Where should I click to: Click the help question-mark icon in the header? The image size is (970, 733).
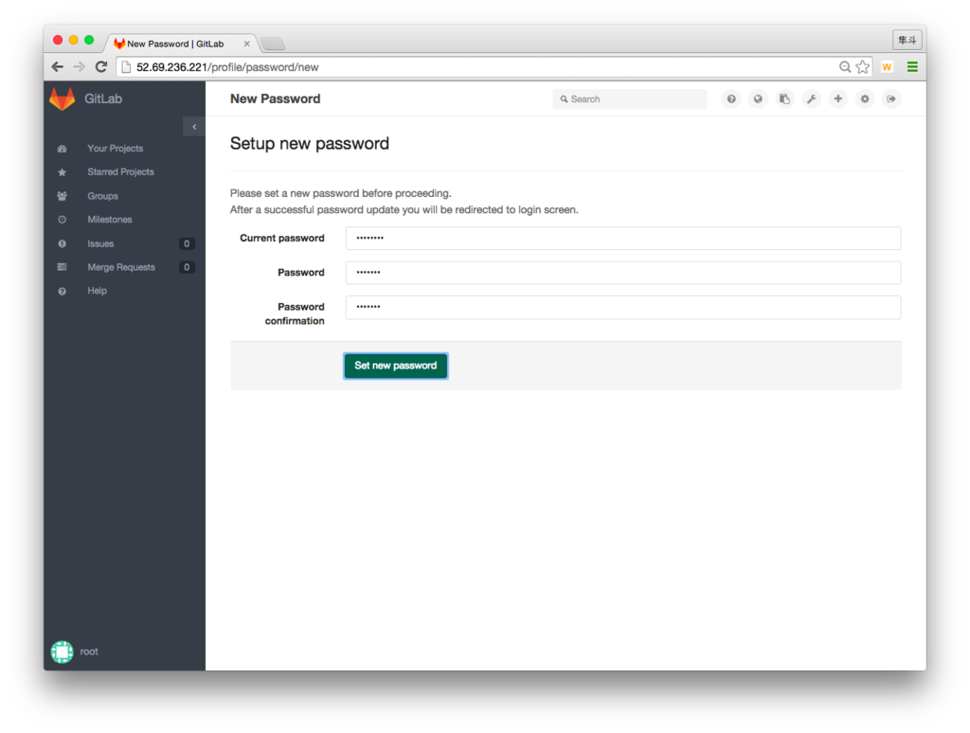click(x=731, y=99)
